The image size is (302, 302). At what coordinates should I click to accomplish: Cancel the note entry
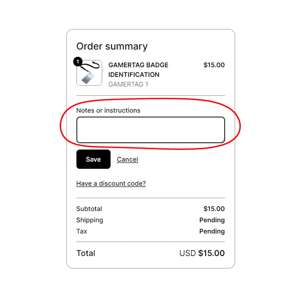pyautogui.click(x=127, y=159)
